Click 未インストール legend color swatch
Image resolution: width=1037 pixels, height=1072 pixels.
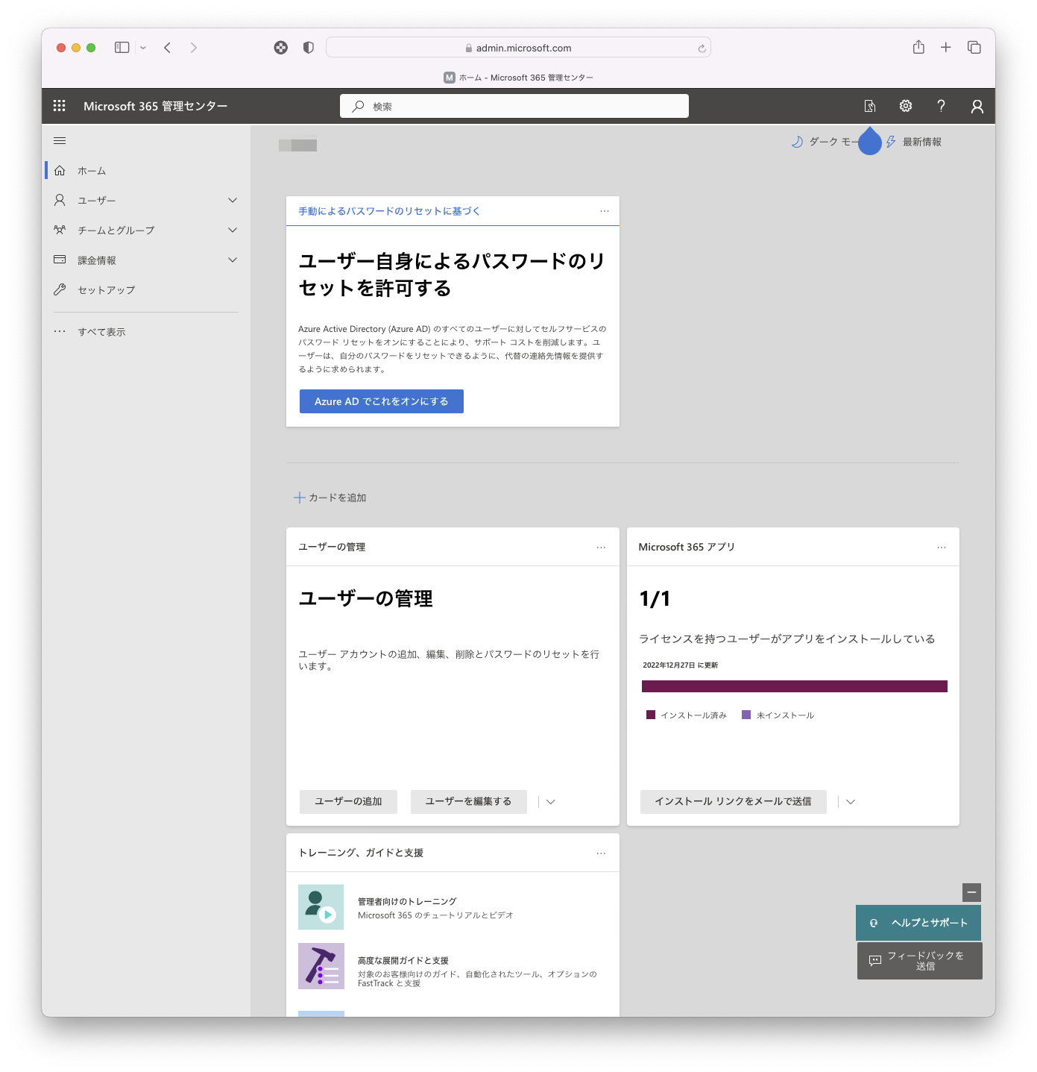[x=746, y=715]
